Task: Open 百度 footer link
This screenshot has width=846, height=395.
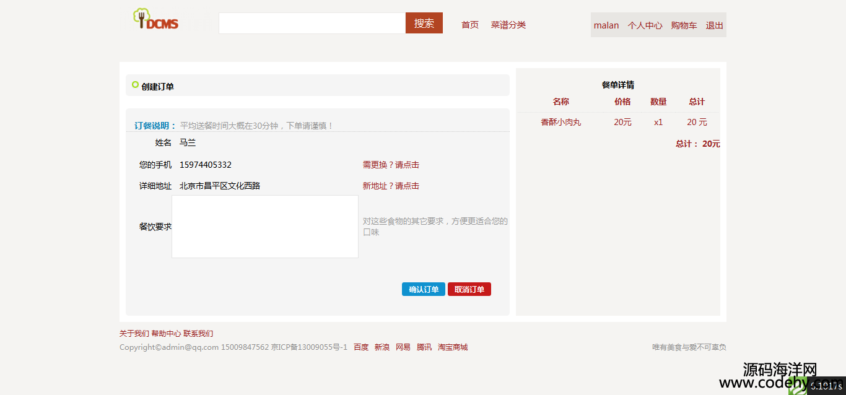Action: point(361,347)
